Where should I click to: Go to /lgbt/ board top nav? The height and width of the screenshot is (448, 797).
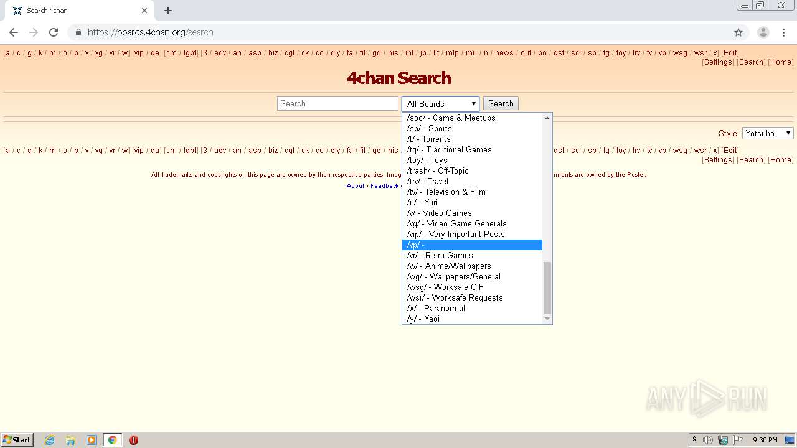pos(190,53)
